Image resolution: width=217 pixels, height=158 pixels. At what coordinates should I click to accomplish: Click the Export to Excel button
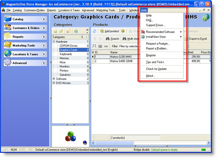(x=195, y=39)
